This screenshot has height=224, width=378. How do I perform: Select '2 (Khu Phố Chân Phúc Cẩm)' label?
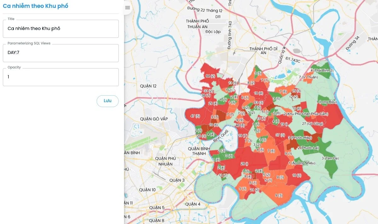(306, 114)
